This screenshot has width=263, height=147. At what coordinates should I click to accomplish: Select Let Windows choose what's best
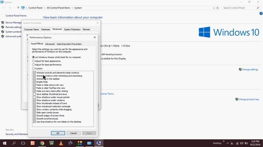[x=33, y=57]
